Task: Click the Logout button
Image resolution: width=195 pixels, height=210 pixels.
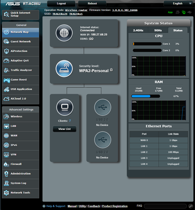Action: pyautogui.click(x=61, y=4)
